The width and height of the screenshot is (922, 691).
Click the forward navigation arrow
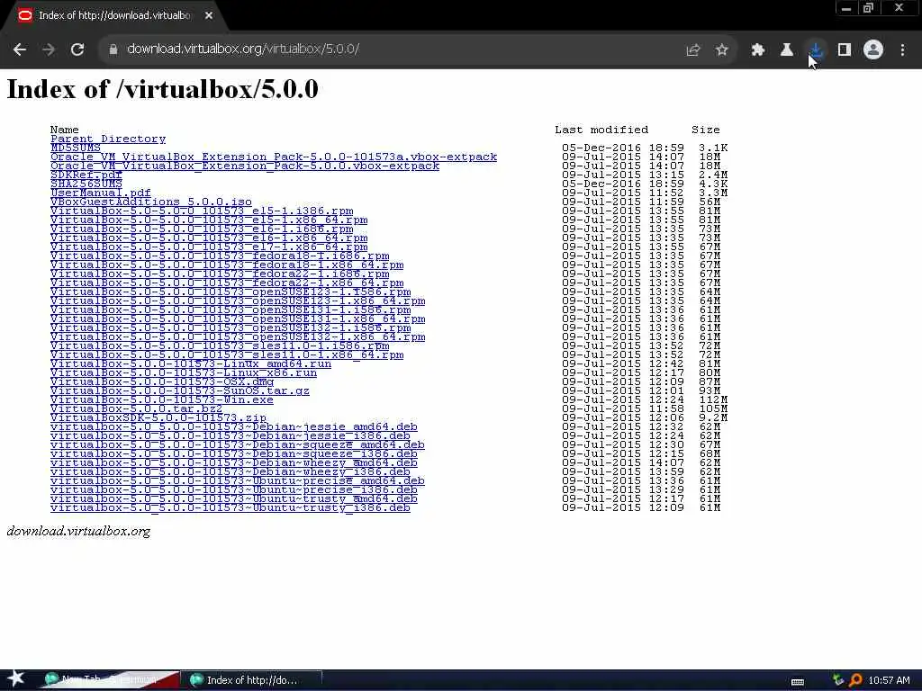[49, 49]
